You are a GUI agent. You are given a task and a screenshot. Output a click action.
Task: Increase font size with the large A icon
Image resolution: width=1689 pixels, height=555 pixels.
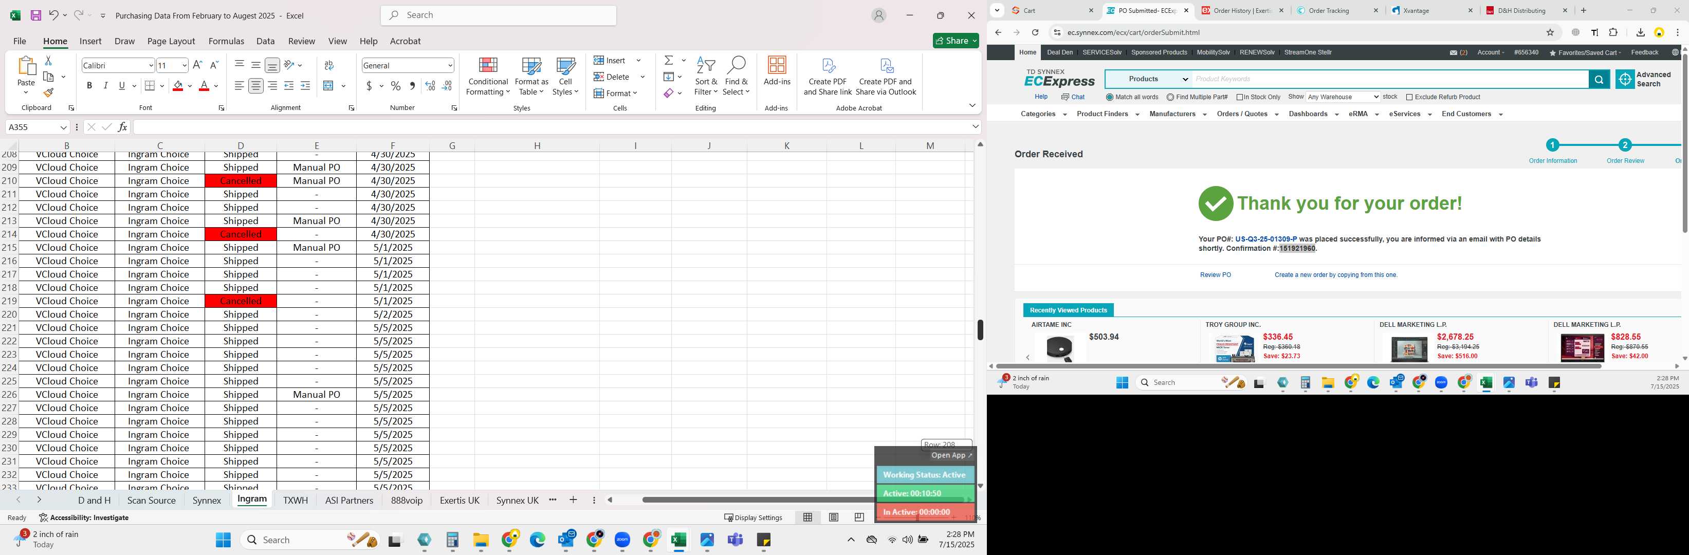pos(197,65)
